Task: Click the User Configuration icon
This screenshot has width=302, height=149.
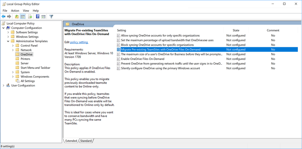Action: click(x=8, y=85)
